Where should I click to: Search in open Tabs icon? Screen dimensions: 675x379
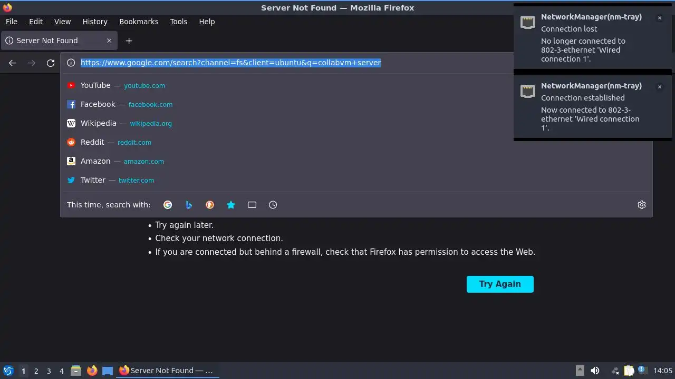click(252, 205)
